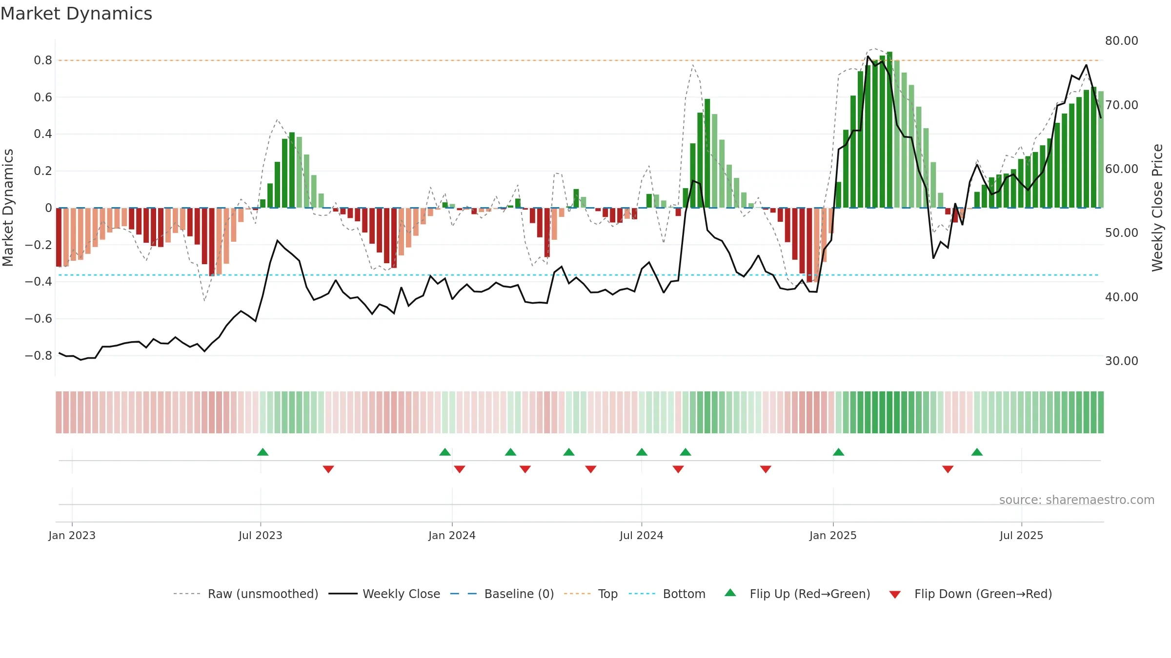Toggle the Flip Up (Red→Green) legend label
The image size is (1171, 658).
810,594
